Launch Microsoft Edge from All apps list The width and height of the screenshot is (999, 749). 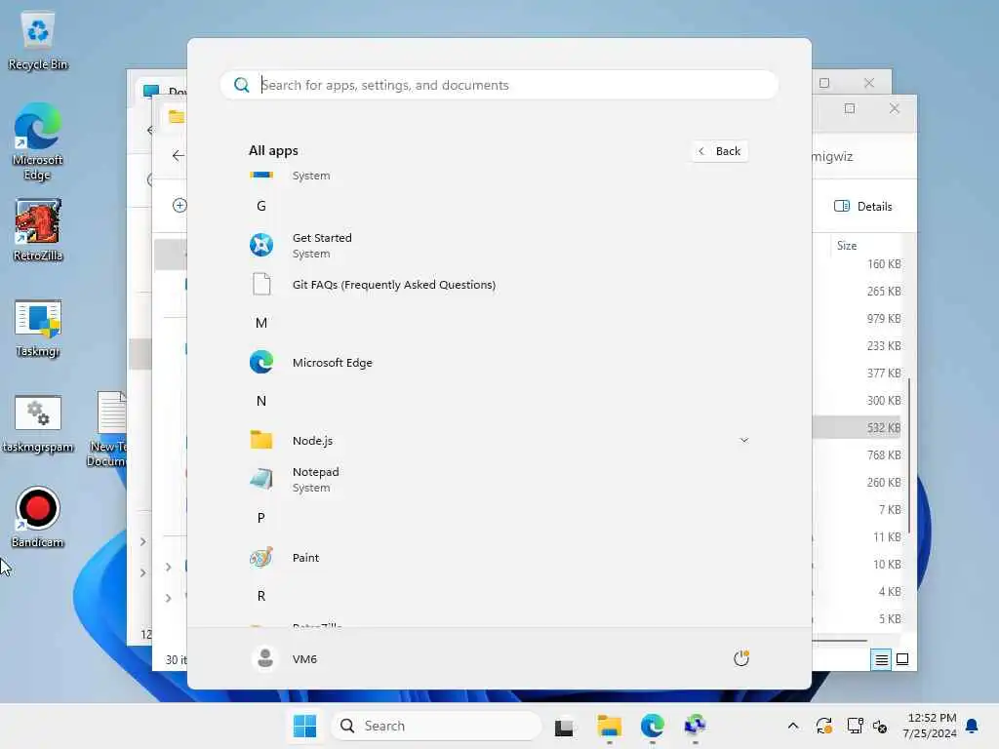[498, 363]
